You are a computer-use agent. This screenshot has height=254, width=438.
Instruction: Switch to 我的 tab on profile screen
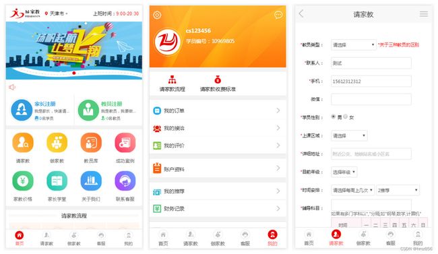pyautogui.click(x=272, y=239)
